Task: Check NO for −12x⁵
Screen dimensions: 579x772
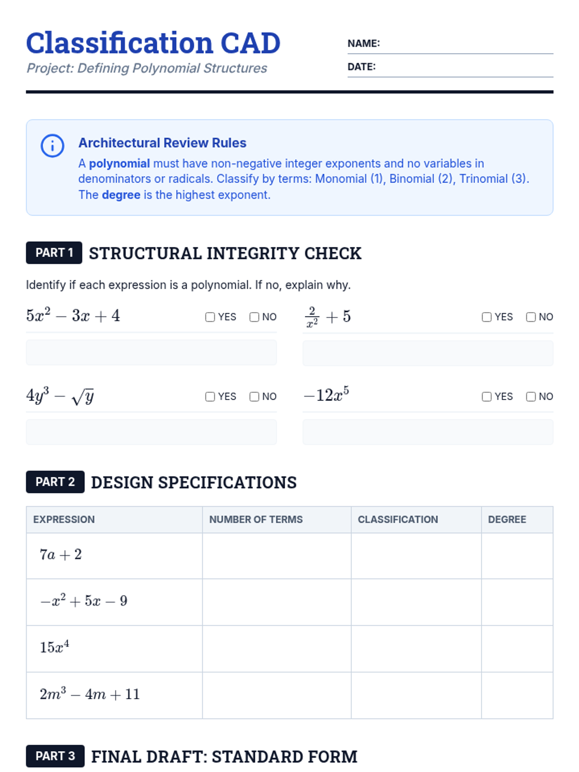Action: pos(531,397)
